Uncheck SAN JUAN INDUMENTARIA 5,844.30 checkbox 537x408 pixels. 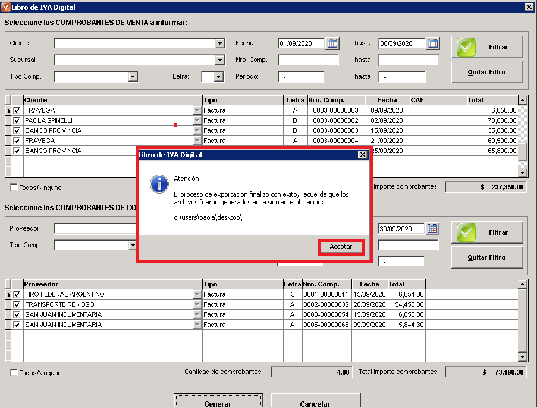tap(17, 325)
